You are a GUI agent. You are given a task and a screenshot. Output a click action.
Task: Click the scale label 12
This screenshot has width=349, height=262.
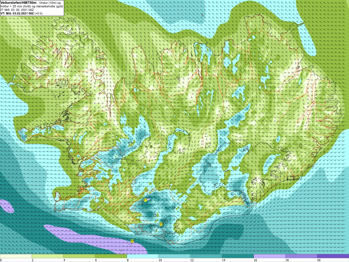point(192,260)
